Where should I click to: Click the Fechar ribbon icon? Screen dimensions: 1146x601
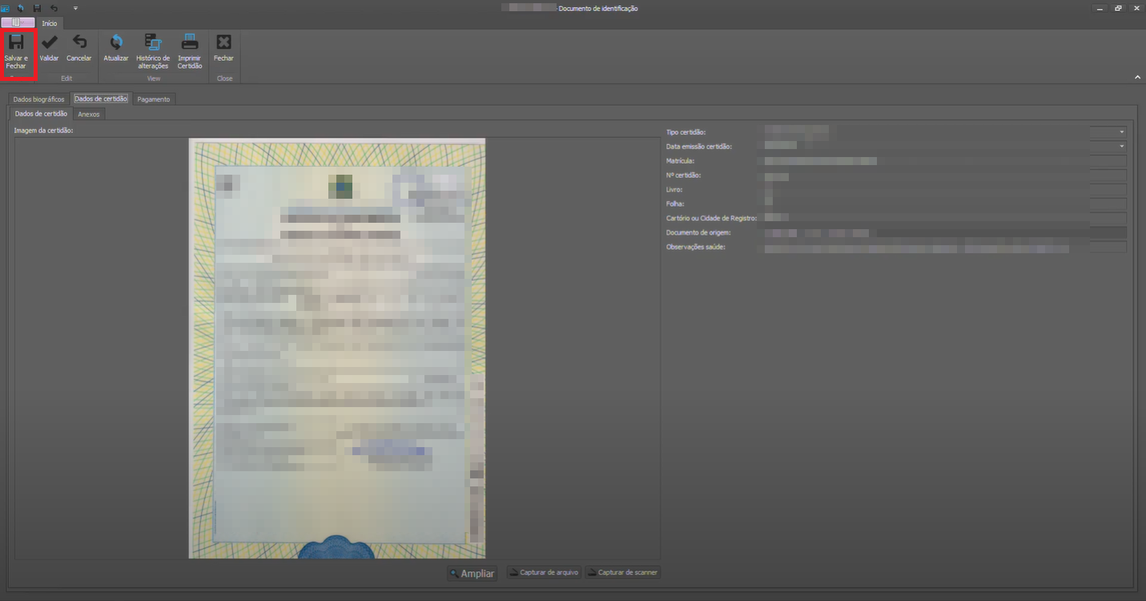tap(224, 42)
